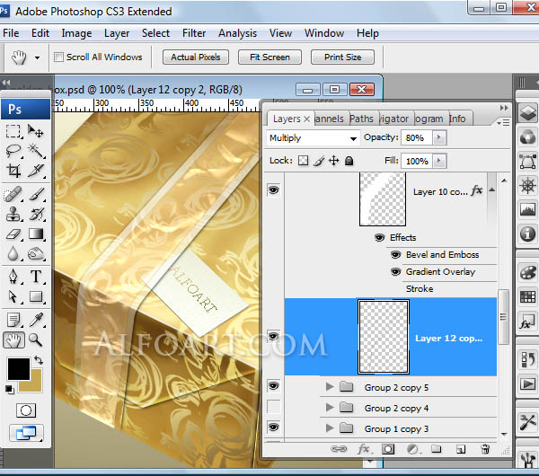
Task: Hide the Layer 10 copy layer
Action: click(x=274, y=190)
